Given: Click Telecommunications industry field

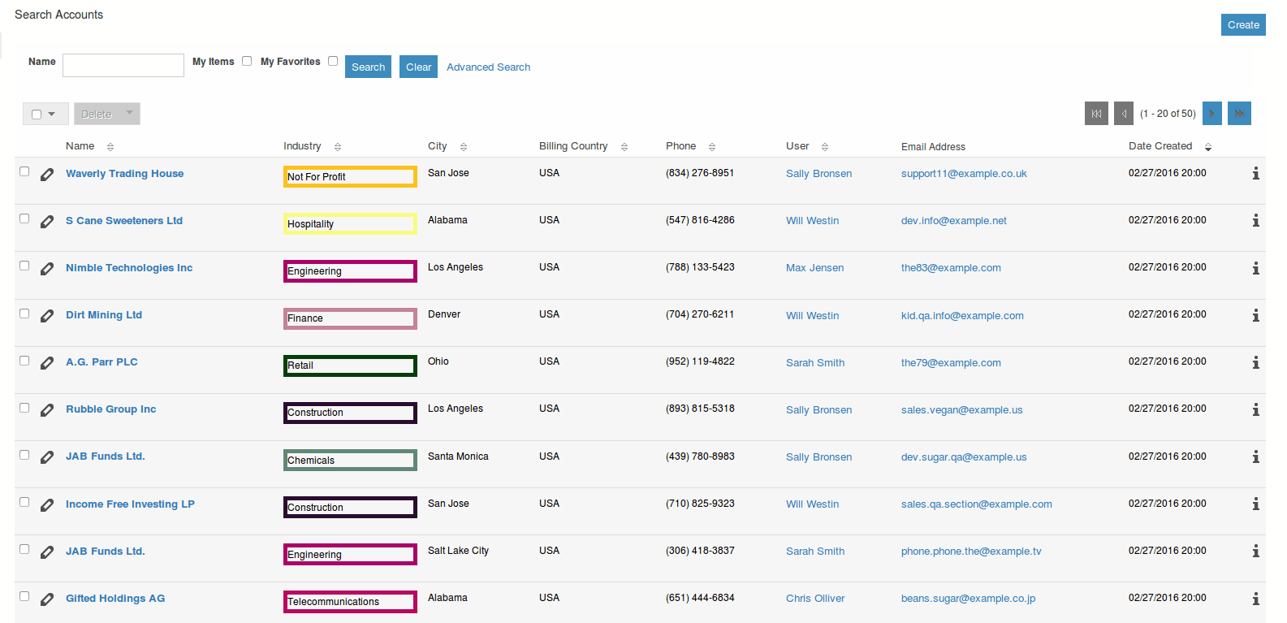Looking at the screenshot, I should tap(350, 601).
